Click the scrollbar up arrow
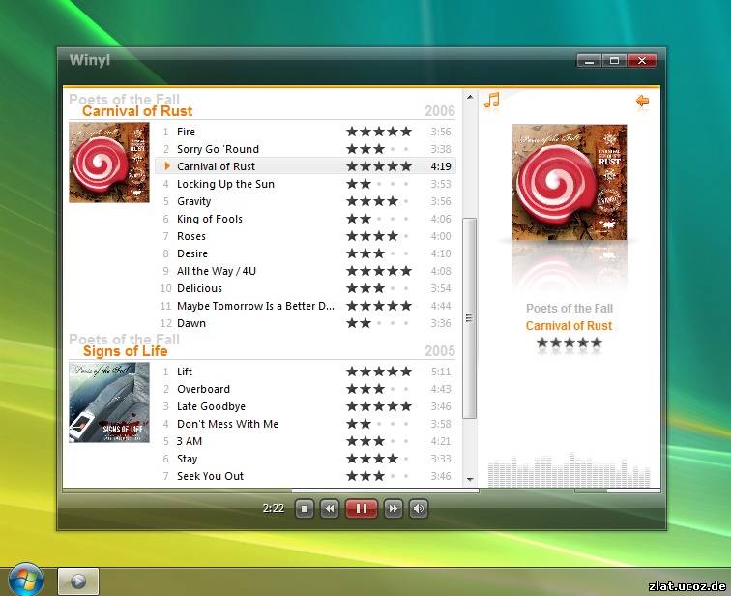The image size is (731, 596). pos(470,97)
